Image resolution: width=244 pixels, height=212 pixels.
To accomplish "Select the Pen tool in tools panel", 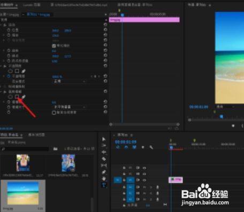I will point(104,172).
